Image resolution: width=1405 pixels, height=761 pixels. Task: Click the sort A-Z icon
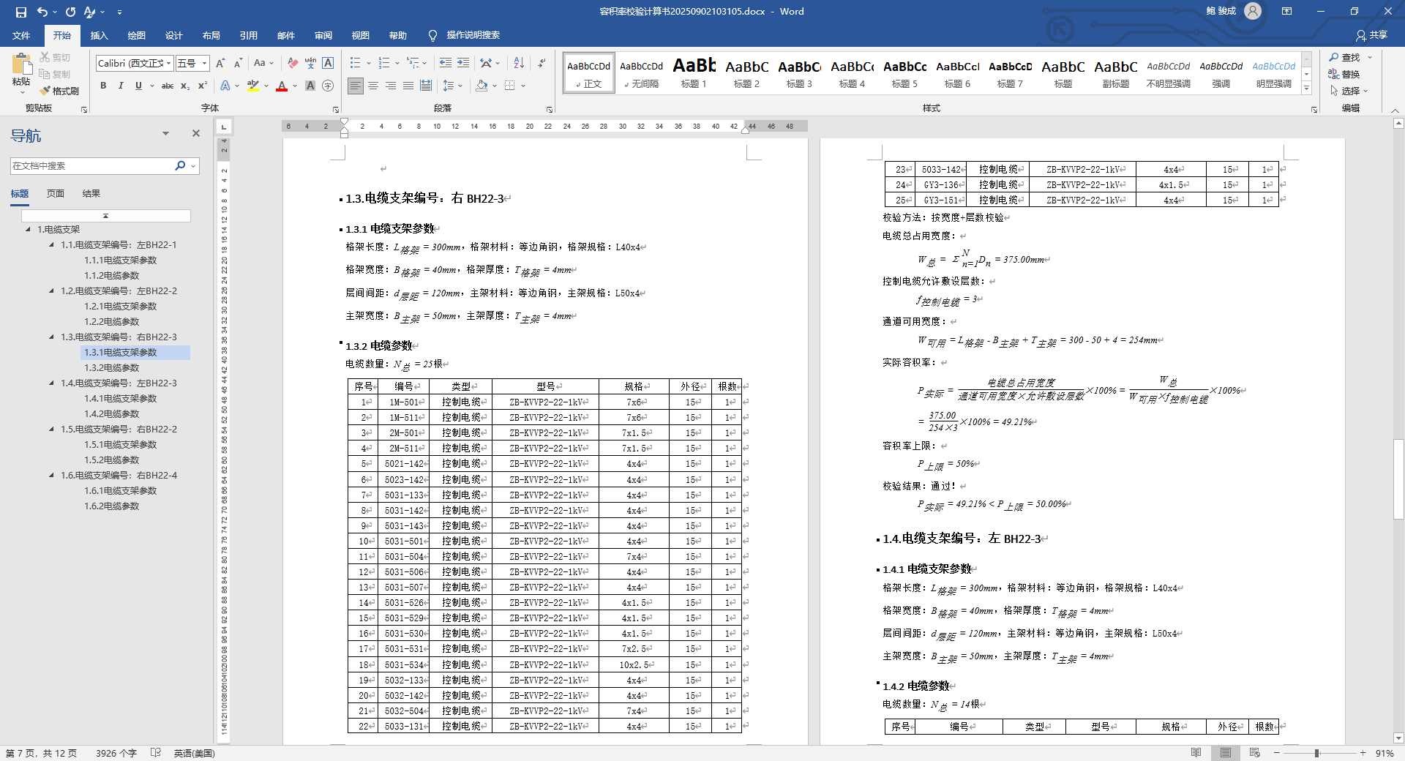coord(519,63)
